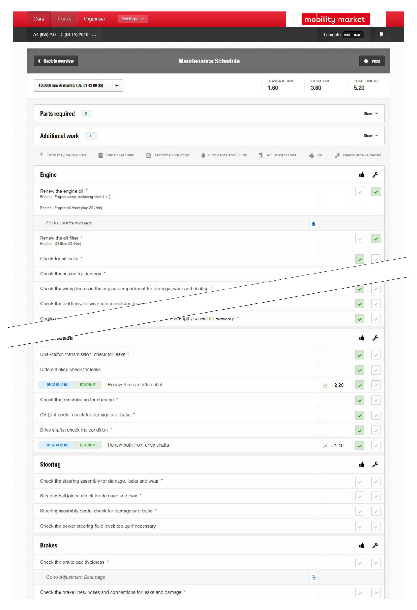Click the Brakes section wrench icon
Screen dimensions: 417x610
tap(375, 545)
